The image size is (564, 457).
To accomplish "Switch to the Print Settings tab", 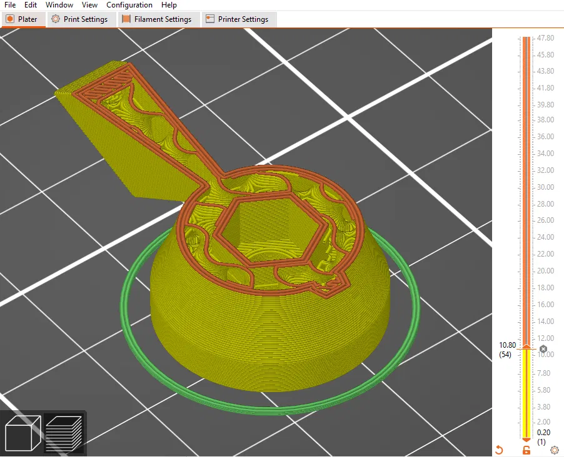I will 81,19.
